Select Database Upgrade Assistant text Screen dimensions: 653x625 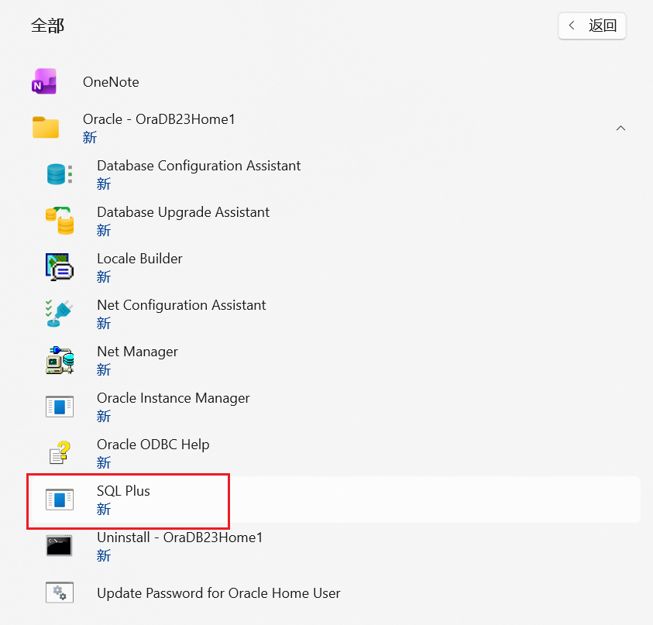(184, 212)
